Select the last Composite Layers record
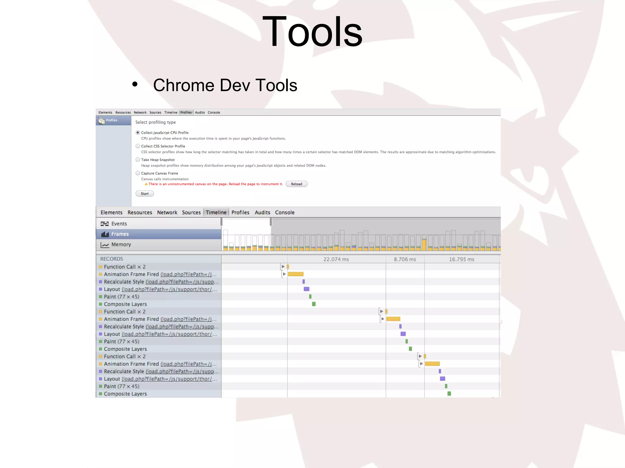Viewport: 625px width, 468px height. pos(158,394)
